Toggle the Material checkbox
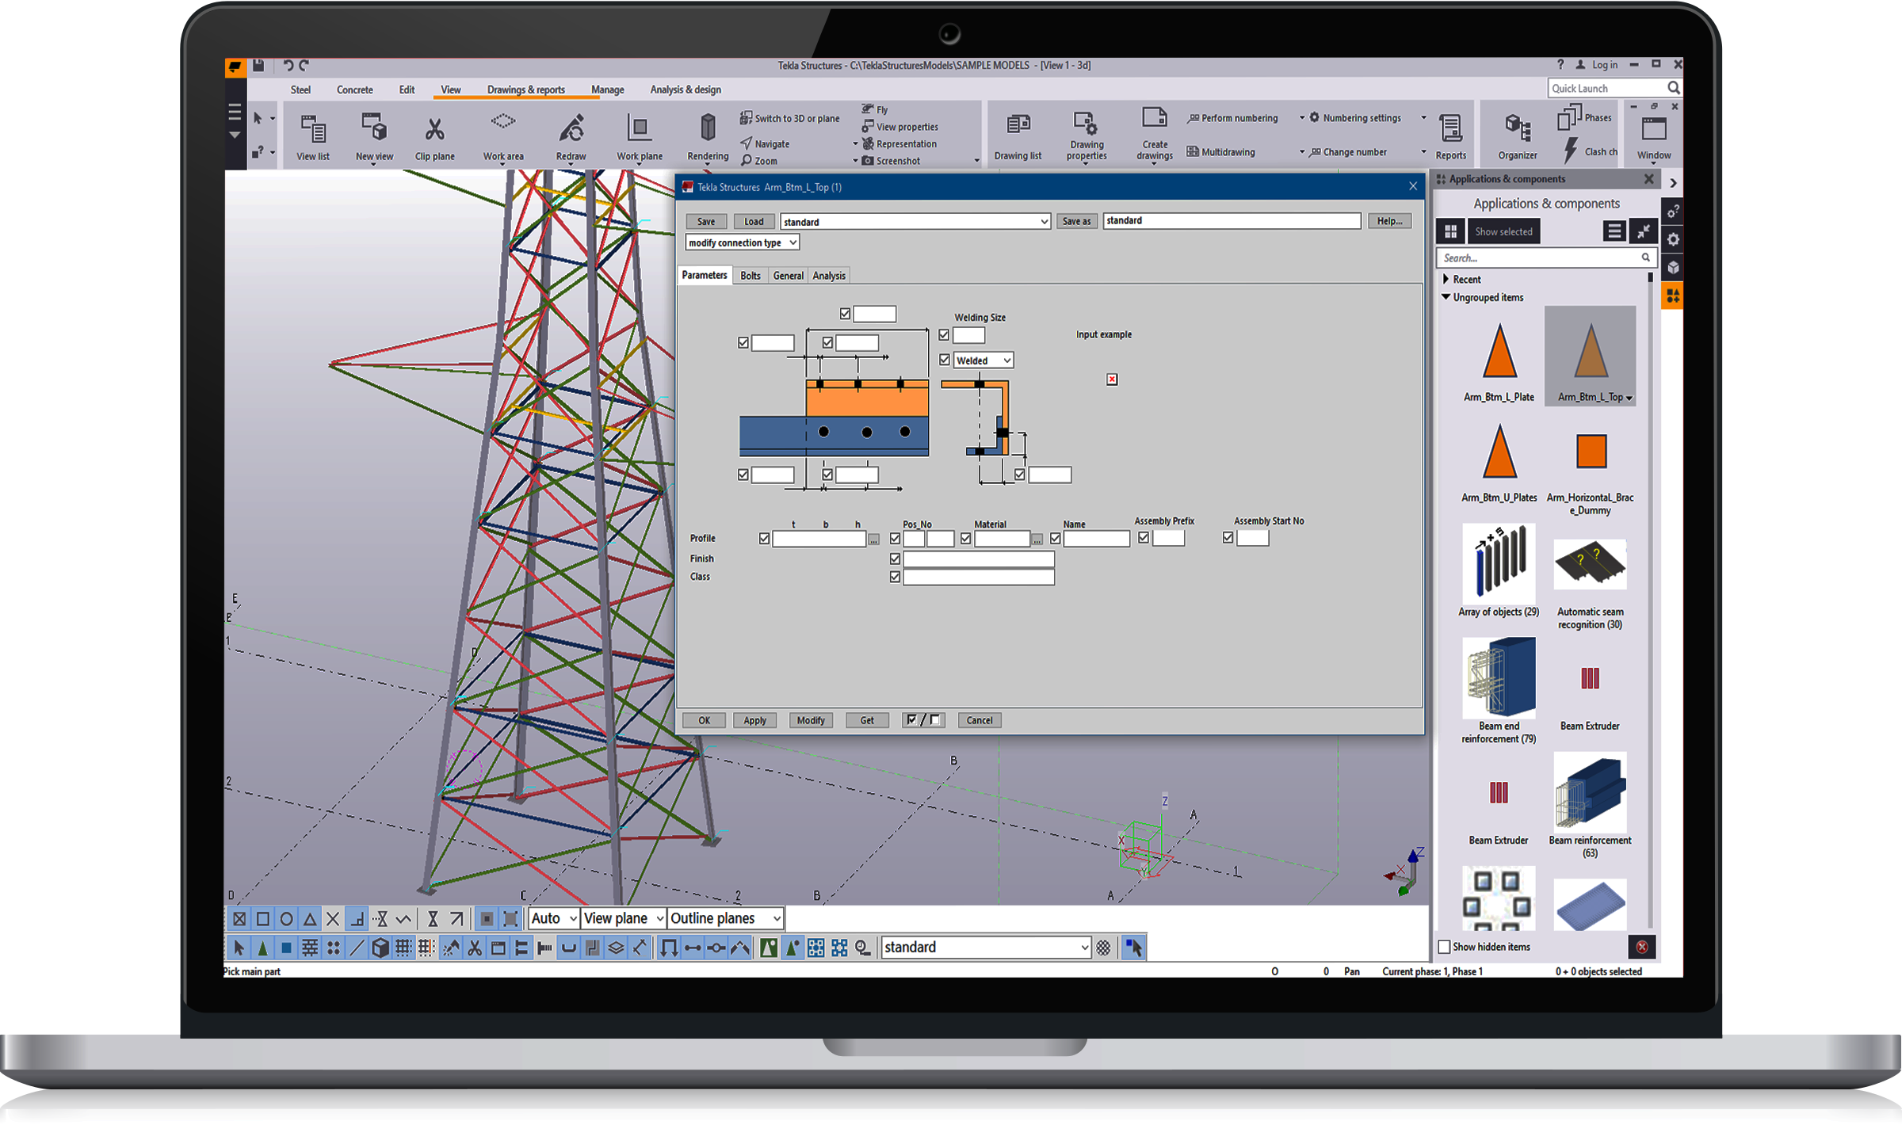Viewport: 1902px width, 1144px height. click(965, 539)
